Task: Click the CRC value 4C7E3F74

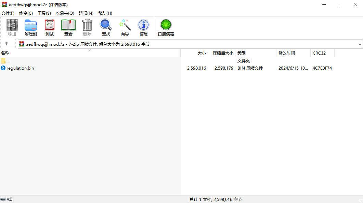Action: click(x=322, y=68)
